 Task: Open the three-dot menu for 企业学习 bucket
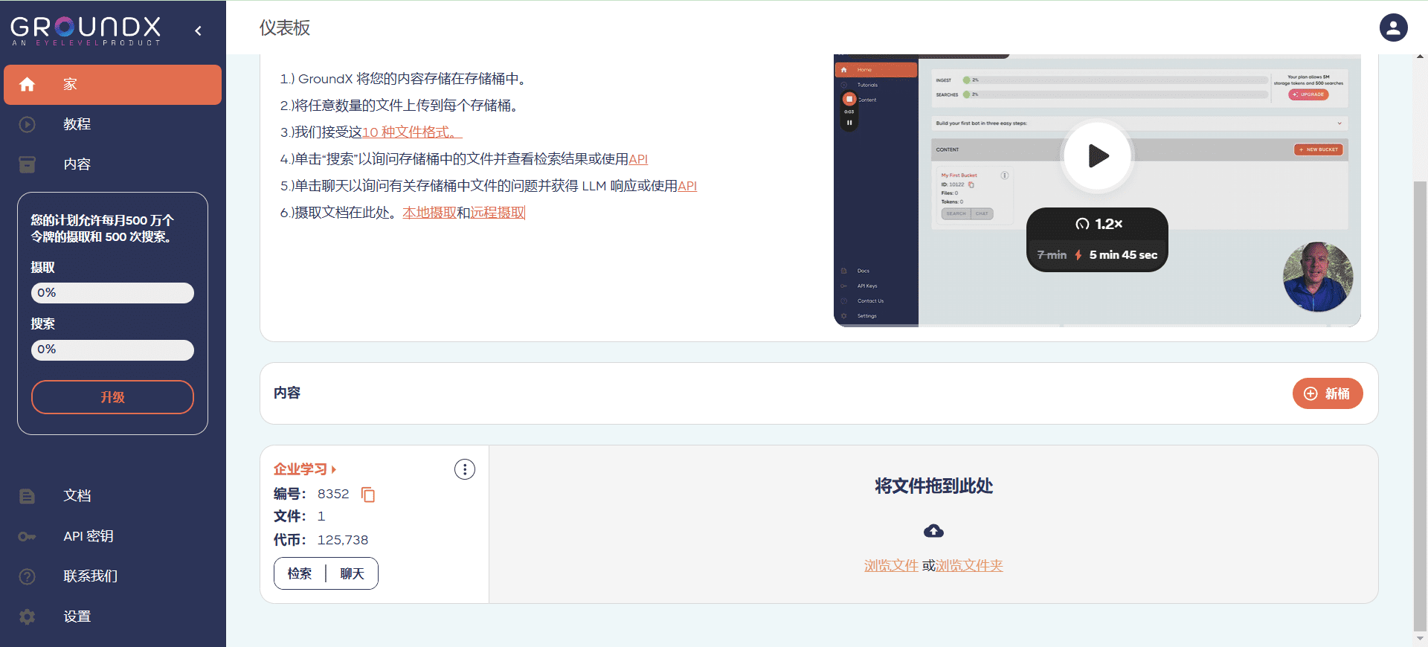[x=465, y=469]
